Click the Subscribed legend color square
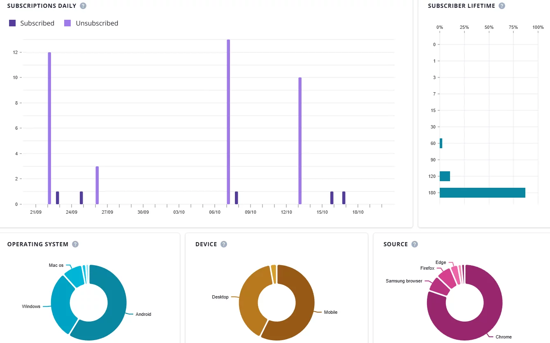 (x=12, y=23)
